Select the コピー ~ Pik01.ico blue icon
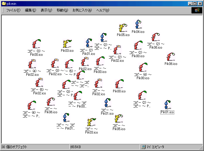 click(x=107, y=103)
